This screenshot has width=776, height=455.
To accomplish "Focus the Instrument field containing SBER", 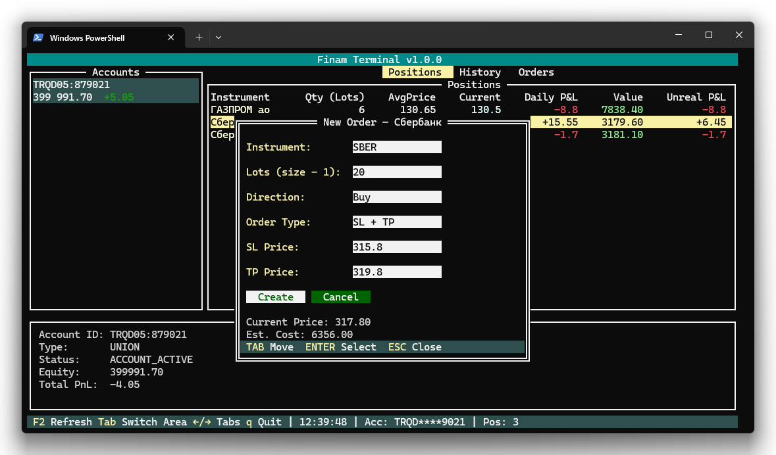I will [396, 147].
